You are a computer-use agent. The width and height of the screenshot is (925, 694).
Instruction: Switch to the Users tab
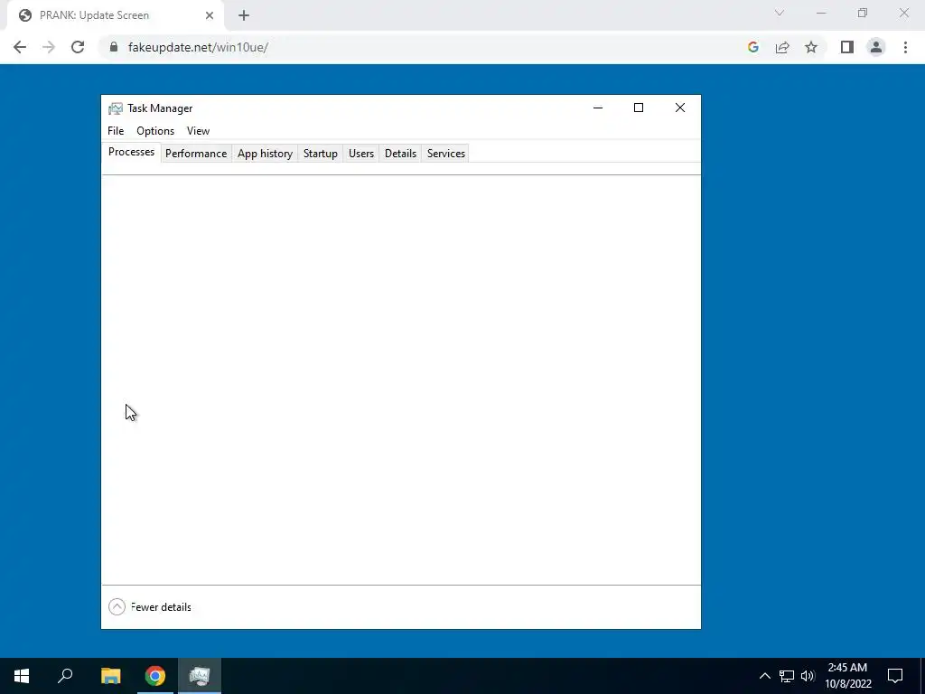pos(361,154)
